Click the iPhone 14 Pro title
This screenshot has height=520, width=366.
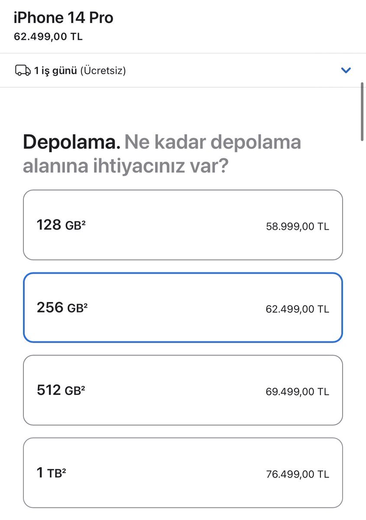(x=64, y=18)
